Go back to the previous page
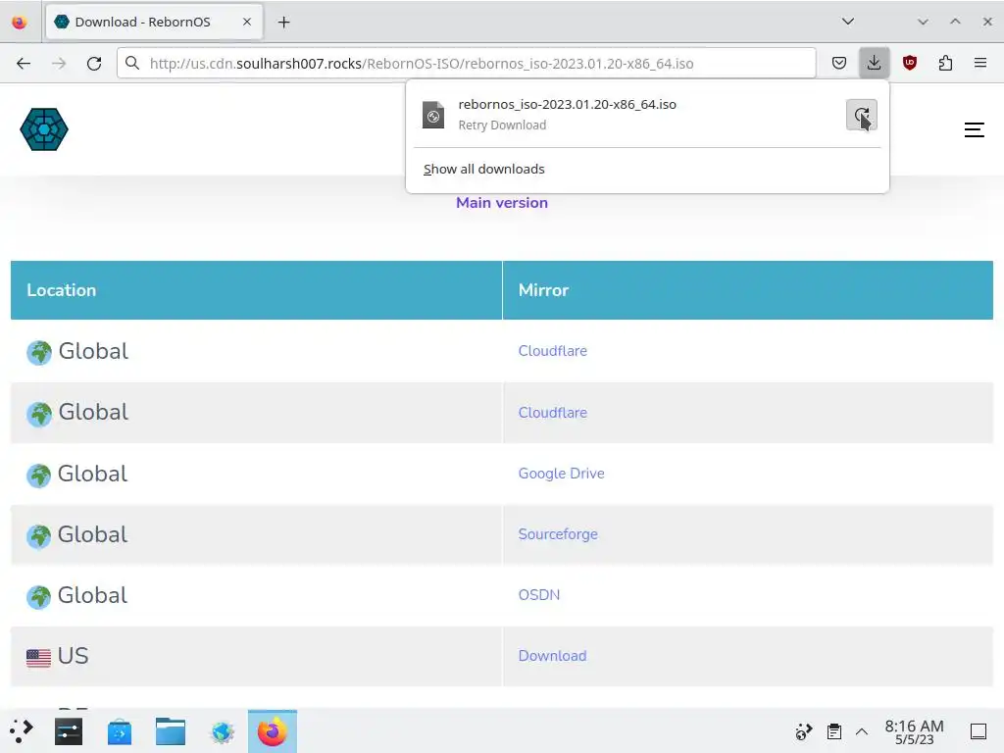 coord(24,63)
